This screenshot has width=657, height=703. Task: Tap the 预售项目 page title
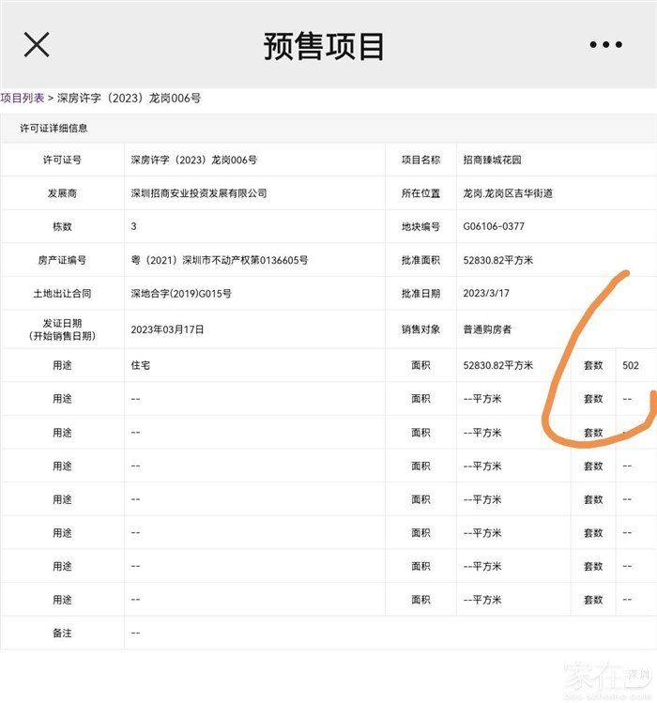(x=324, y=46)
